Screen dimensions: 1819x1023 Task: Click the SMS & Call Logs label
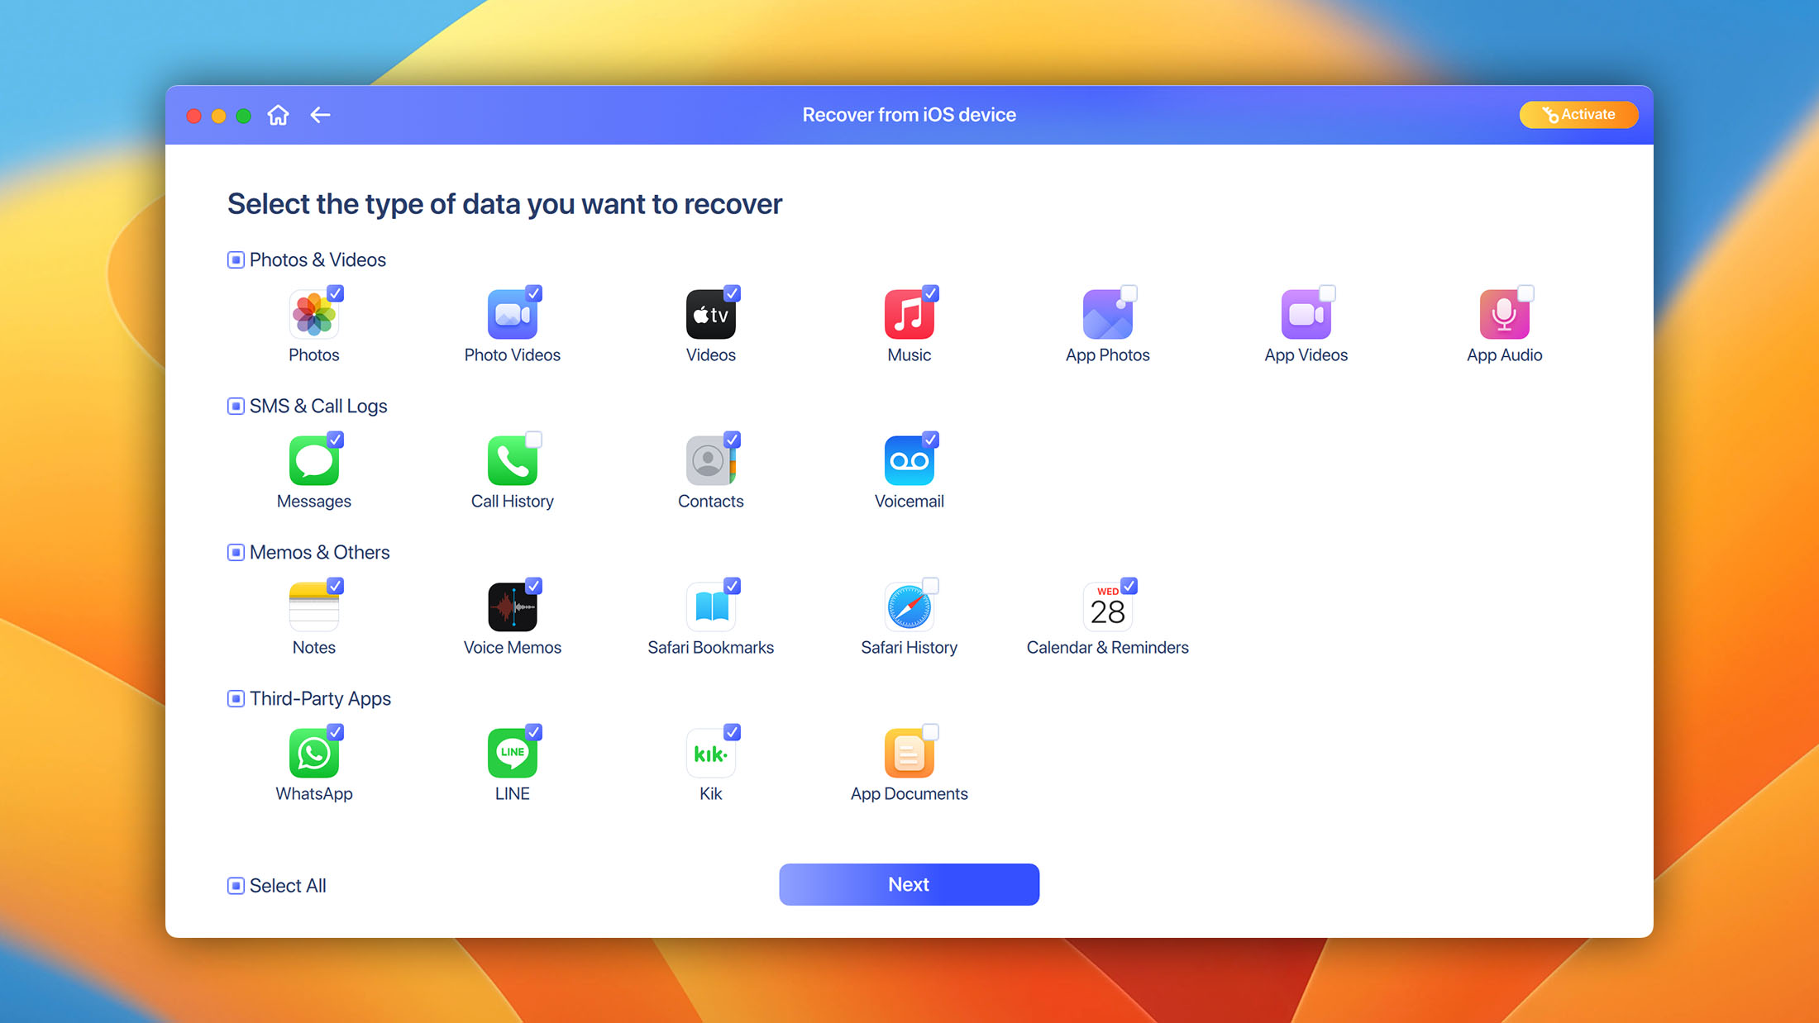click(x=318, y=407)
